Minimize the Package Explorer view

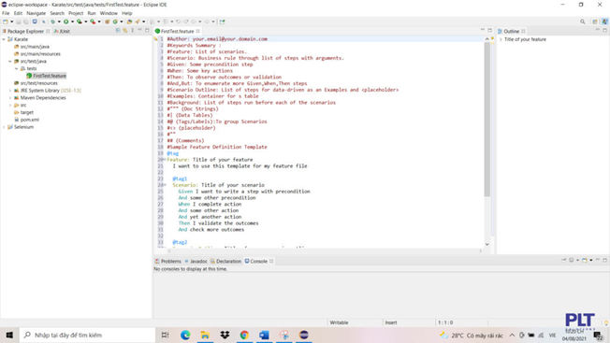(139, 30)
